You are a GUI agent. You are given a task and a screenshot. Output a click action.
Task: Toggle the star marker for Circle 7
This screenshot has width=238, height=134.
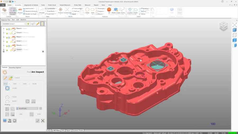[7, 42]
